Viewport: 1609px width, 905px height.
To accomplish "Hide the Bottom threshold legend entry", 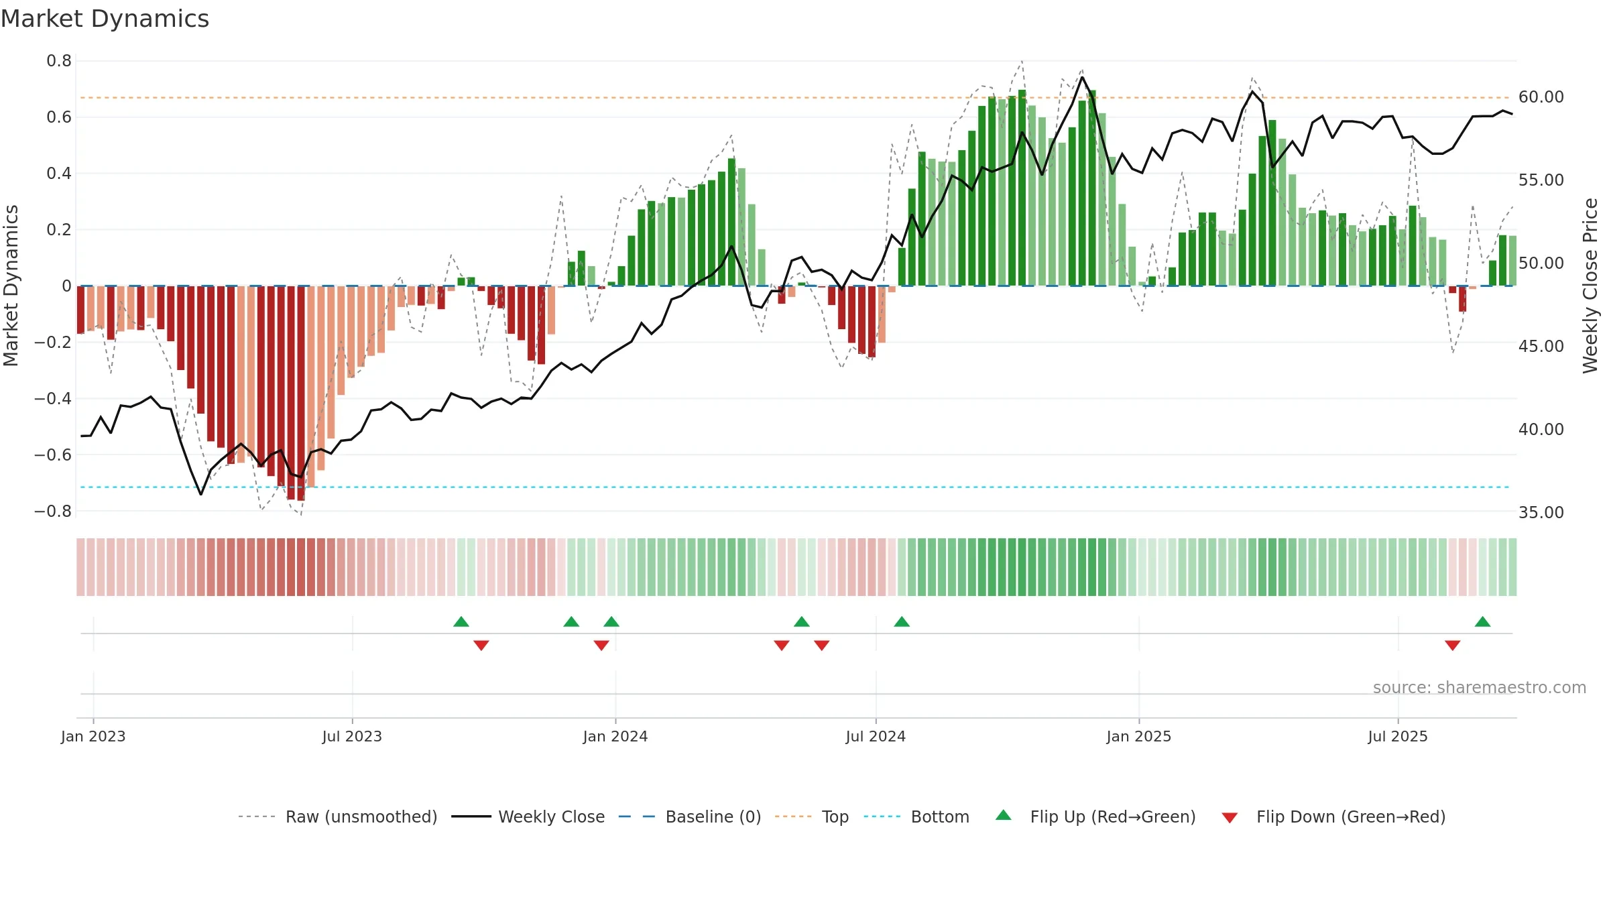I will (x=916, y=817).
